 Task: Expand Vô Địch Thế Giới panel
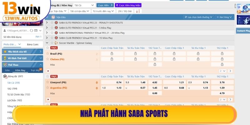(x=22, y=58)
